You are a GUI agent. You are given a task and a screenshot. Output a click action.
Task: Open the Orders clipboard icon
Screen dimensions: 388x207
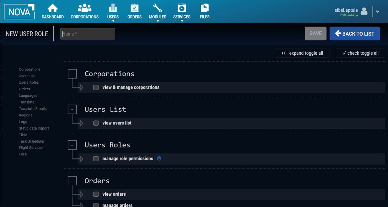(135, 8)
